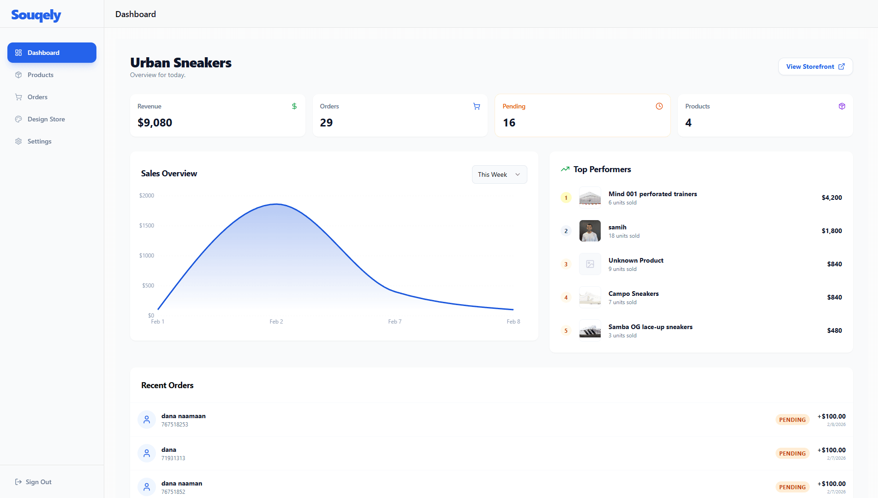The width and height of the screenshot is (878, 498).
Task: Open the Dashboard menu item in sidebar
Action: click(51, 53)
